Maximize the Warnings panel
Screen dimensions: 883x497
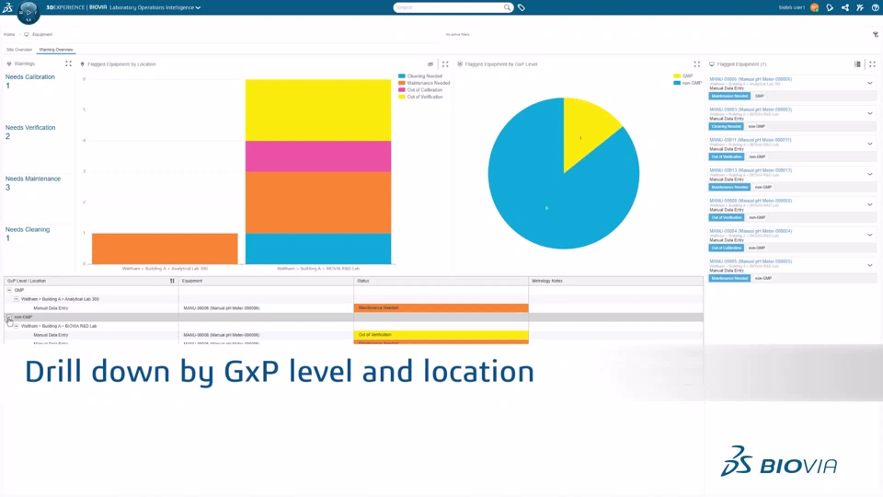pos(68,64)
